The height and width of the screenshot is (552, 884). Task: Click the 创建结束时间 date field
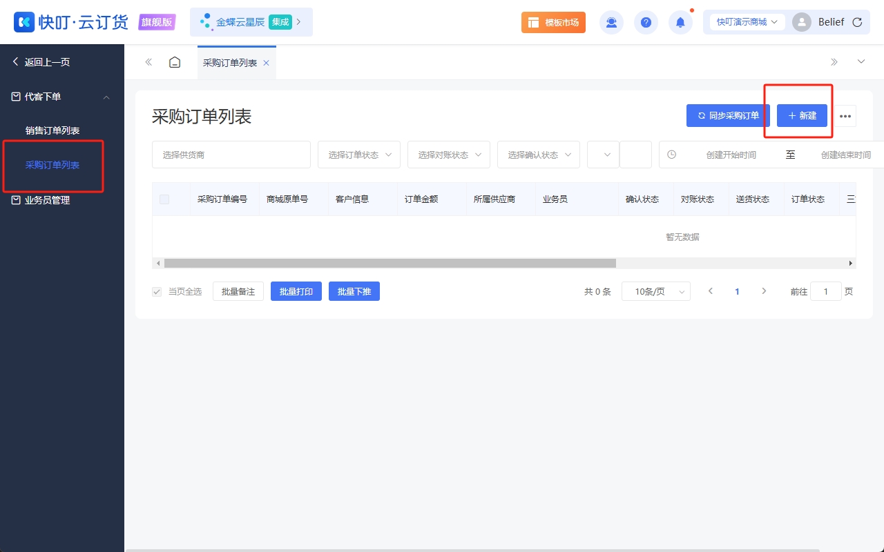click(845, 155)
